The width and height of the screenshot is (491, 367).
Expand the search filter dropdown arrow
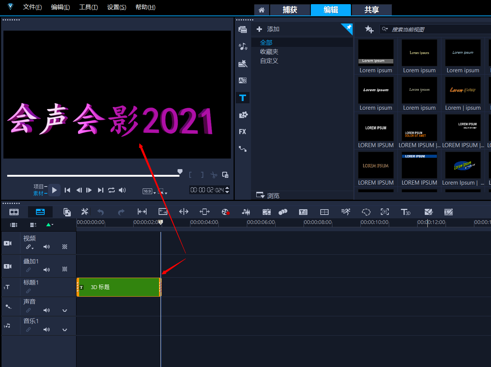coord(385,29)
